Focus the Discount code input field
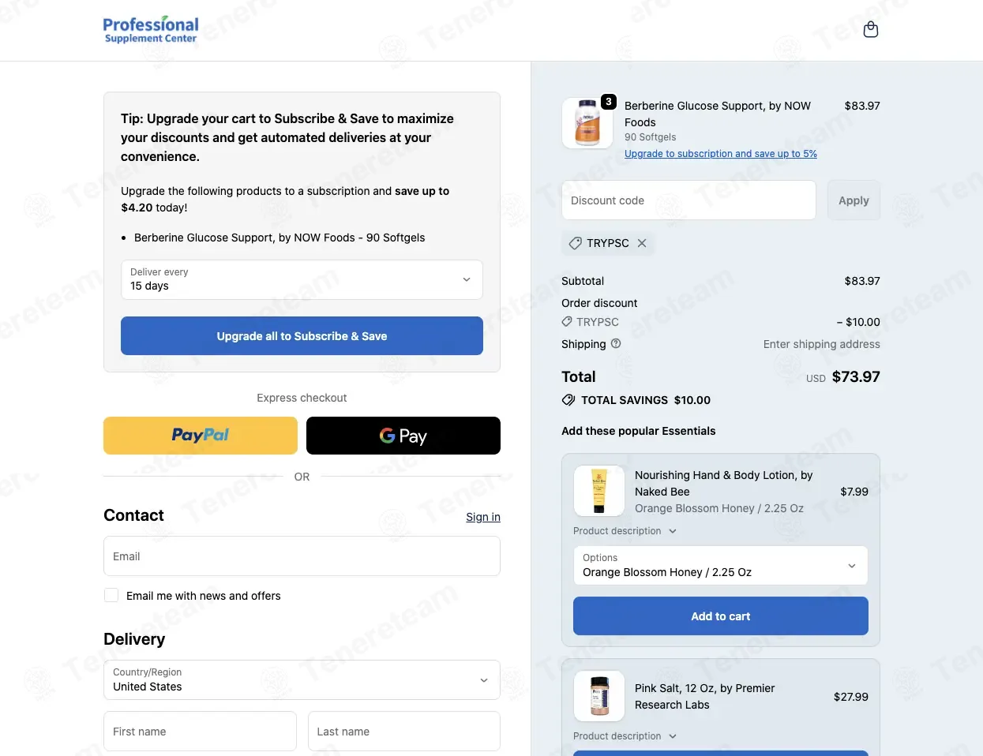The height and width of the screenshot is (756, 983). tap(688, 200)
